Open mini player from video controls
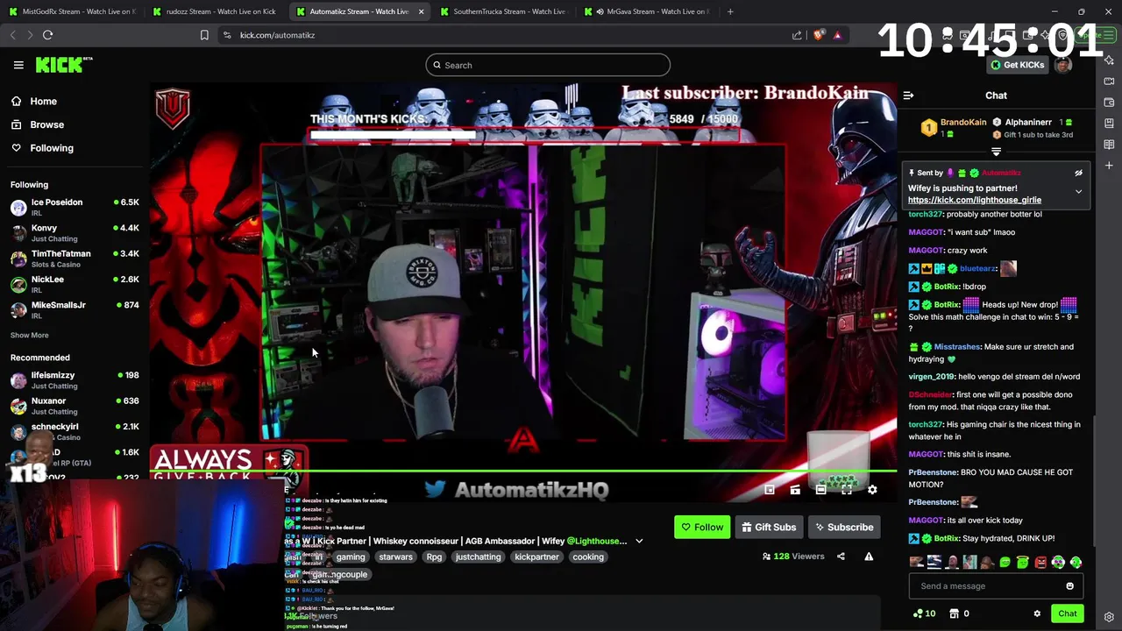The width and height of the screenshot is (1122, 631). 770,490
